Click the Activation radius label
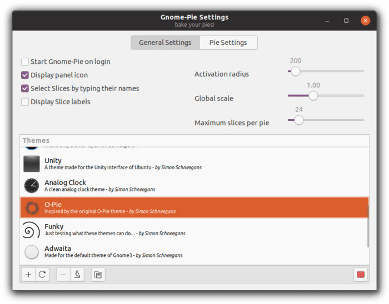The image size is (389, 304). pyautogui.click(x=222, y=74)
